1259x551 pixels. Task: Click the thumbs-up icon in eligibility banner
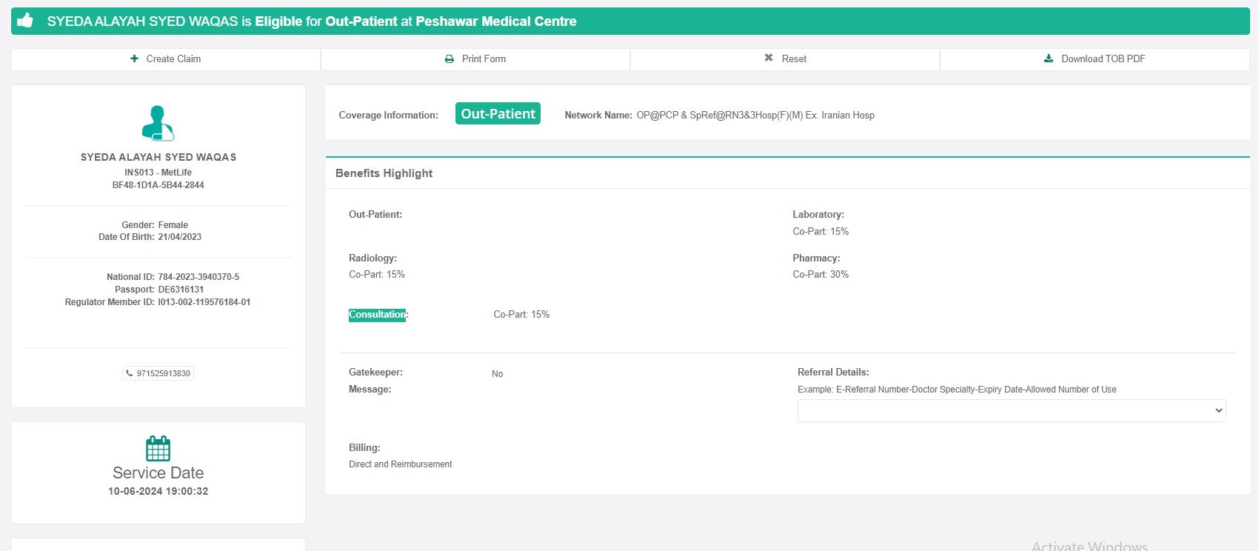tap(25, 21)
